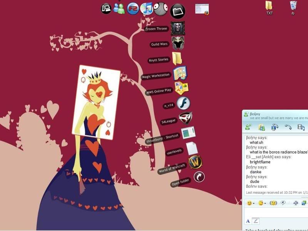This screenshot has width=308, height=231.
Task: Send a wink with the winking face icon
Action: pyautogui.click(x=261, y=203)
